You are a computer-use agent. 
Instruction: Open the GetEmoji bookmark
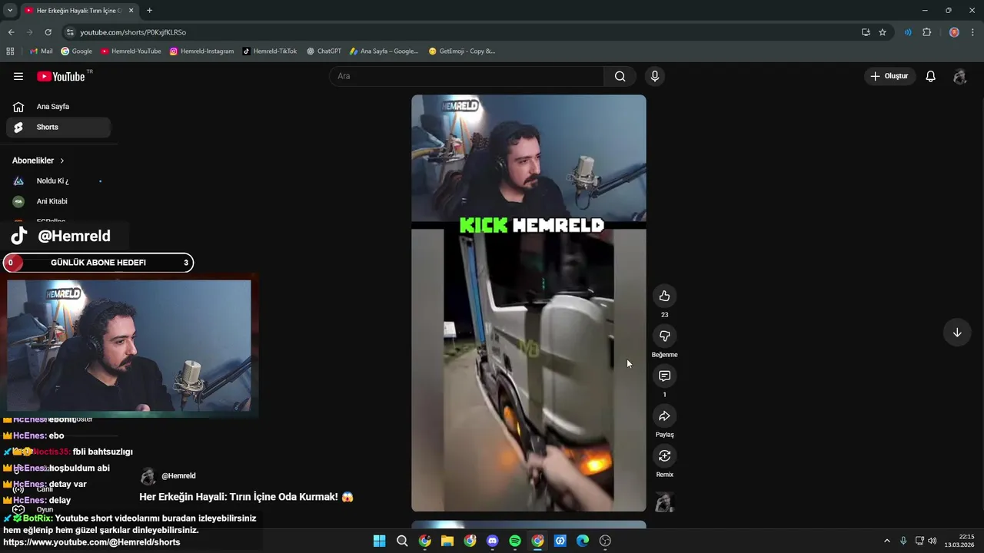pos(461,51)
